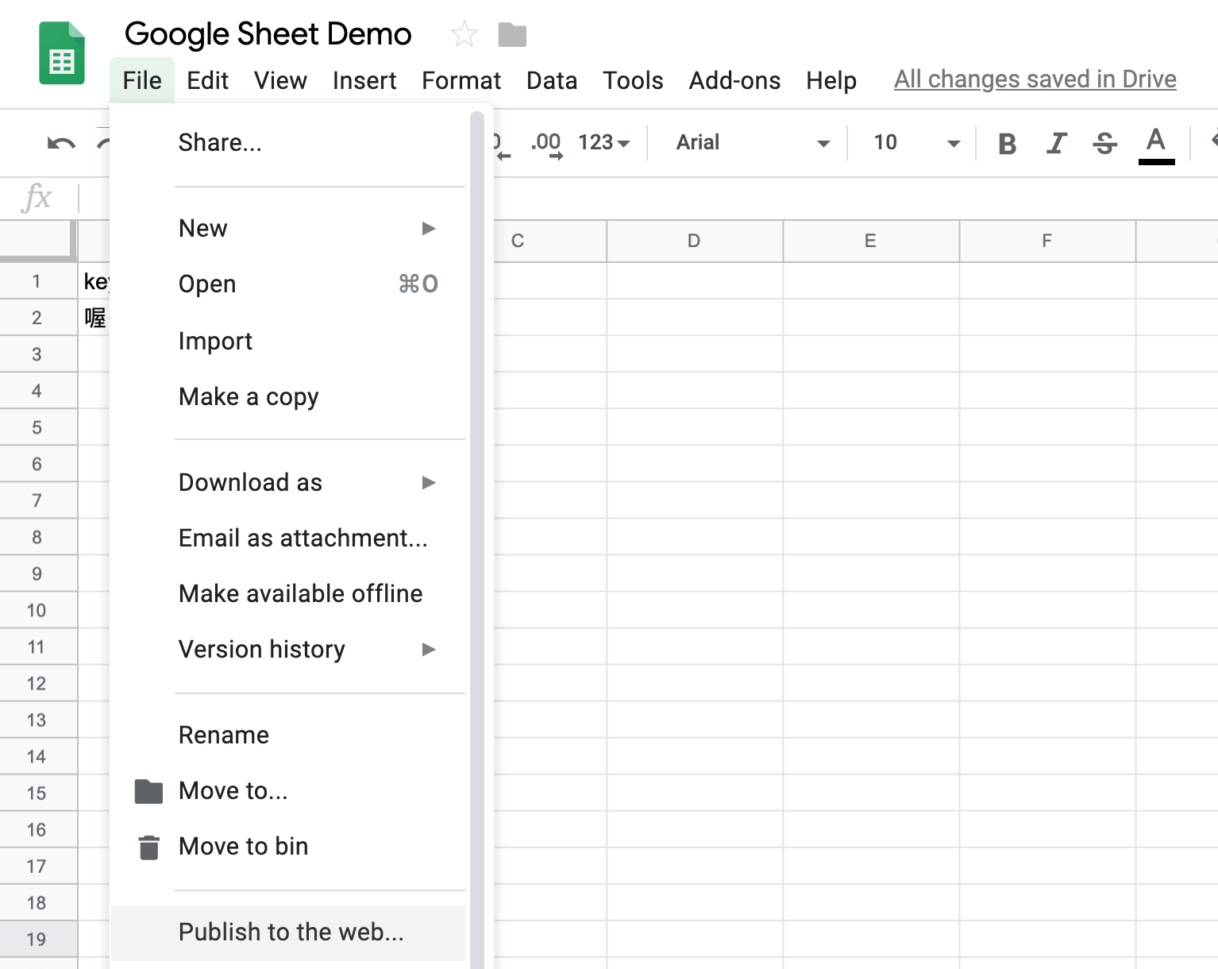This screenshot has height=969, width=1218.
Task: Open the Format menu
Action: coord(461,80)
